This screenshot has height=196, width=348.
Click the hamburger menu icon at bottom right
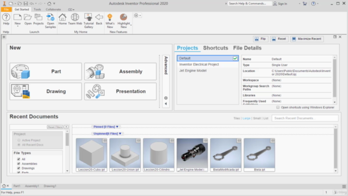(x=344, y=186)
